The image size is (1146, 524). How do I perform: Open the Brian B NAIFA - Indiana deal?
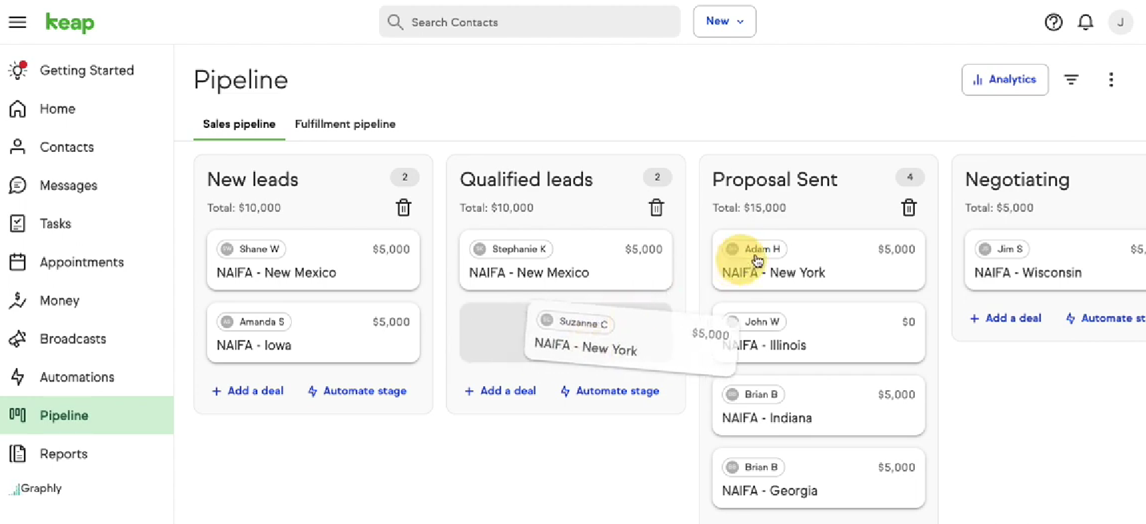[x=818, y=405]
